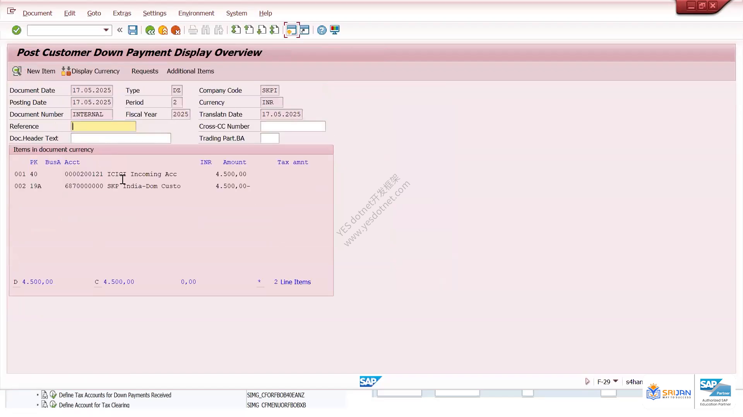Click the green Back icon
This screenshot has width=743, height=417.
coord(150,30)
